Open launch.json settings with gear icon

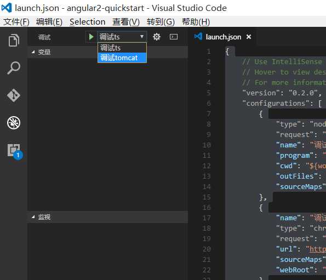tap(156, 37)
